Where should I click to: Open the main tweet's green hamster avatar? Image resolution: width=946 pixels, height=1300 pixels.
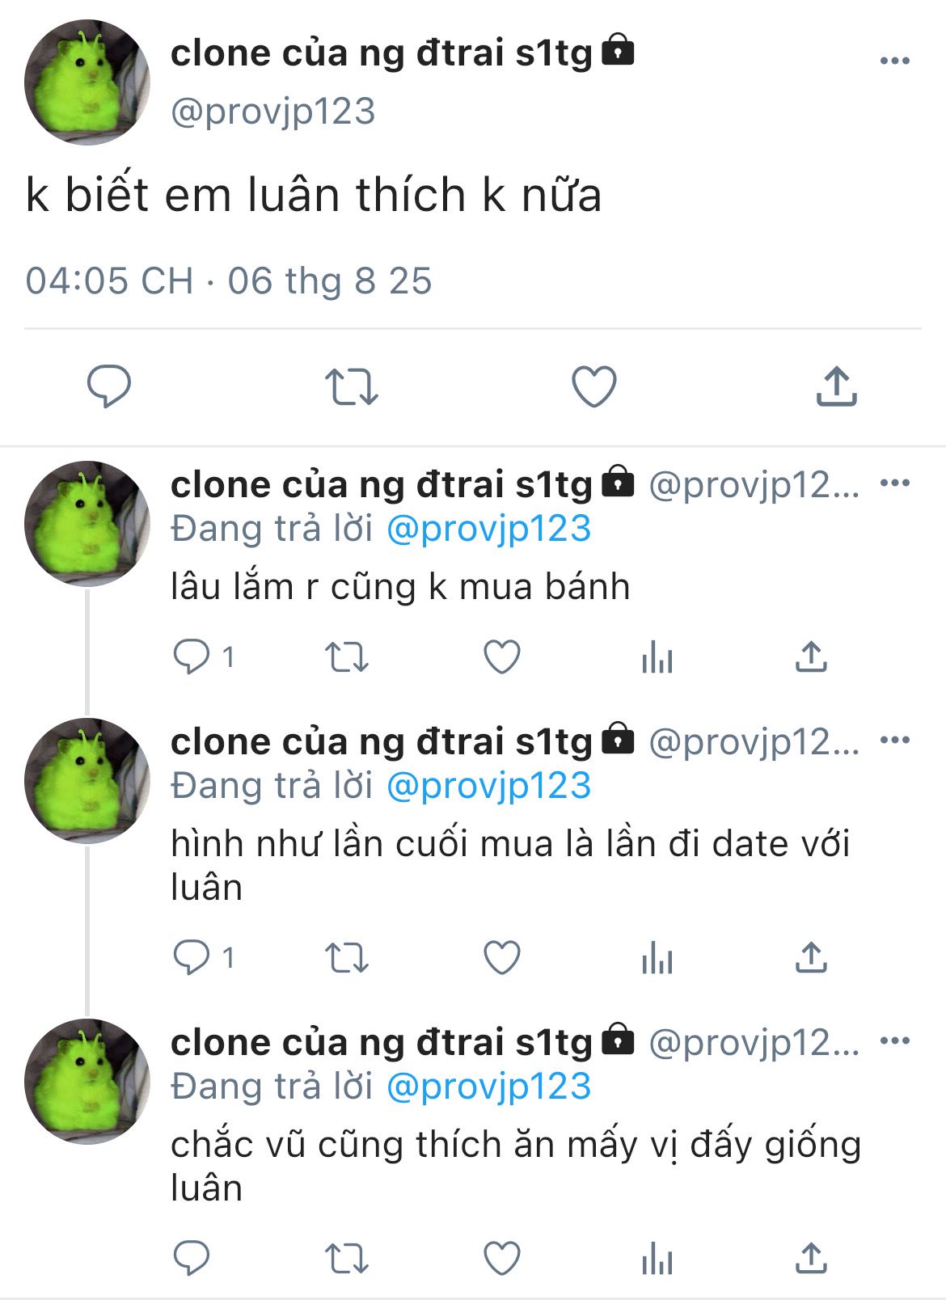pos(87,83)
